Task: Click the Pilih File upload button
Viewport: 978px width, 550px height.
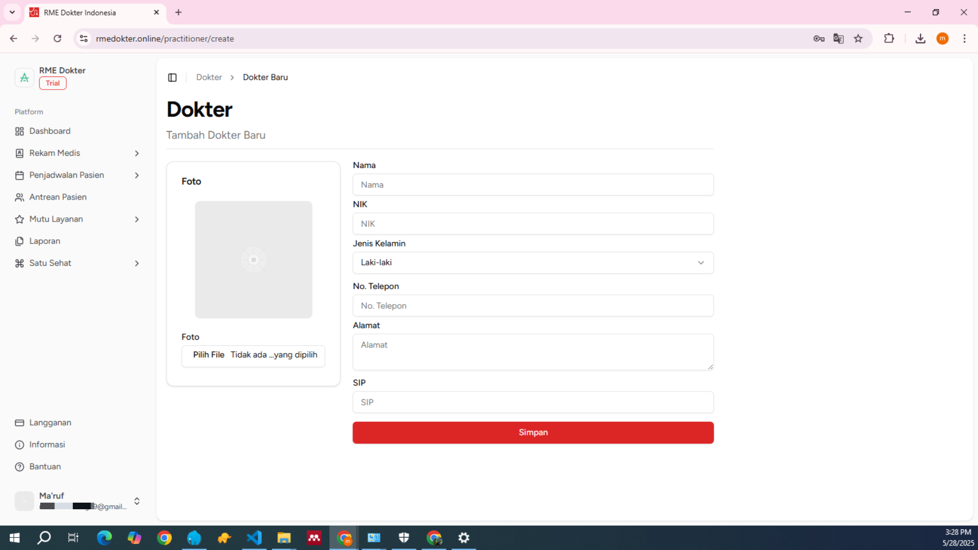Action: point(208,355)
